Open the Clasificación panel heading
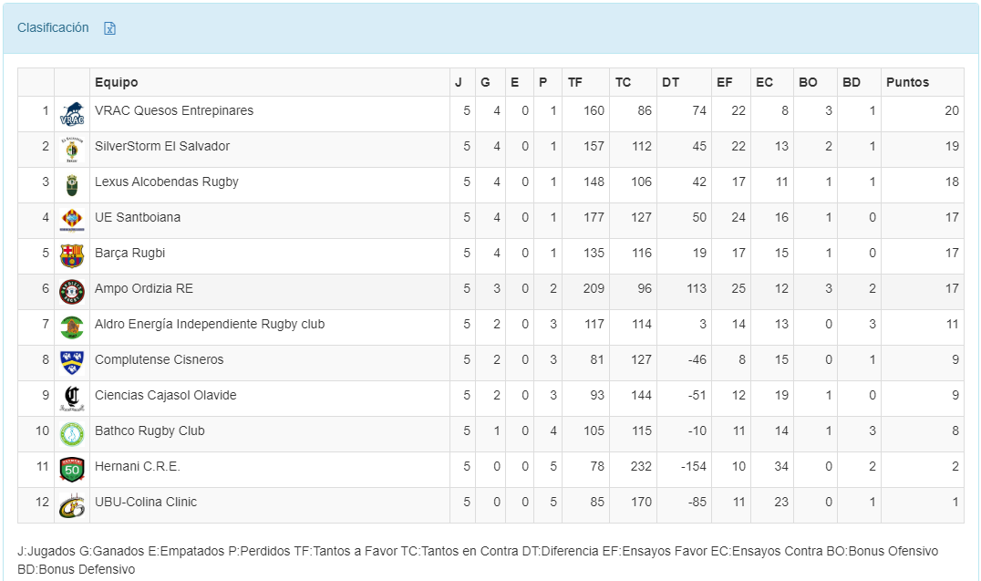This screenshot has width=981, height=581. coord(53,27)
